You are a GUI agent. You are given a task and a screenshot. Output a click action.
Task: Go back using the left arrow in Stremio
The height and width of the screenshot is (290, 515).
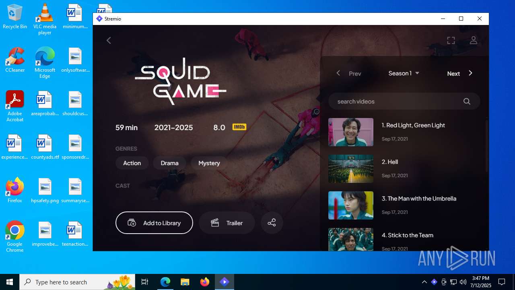pyautogui.click(x=109, y=40)
